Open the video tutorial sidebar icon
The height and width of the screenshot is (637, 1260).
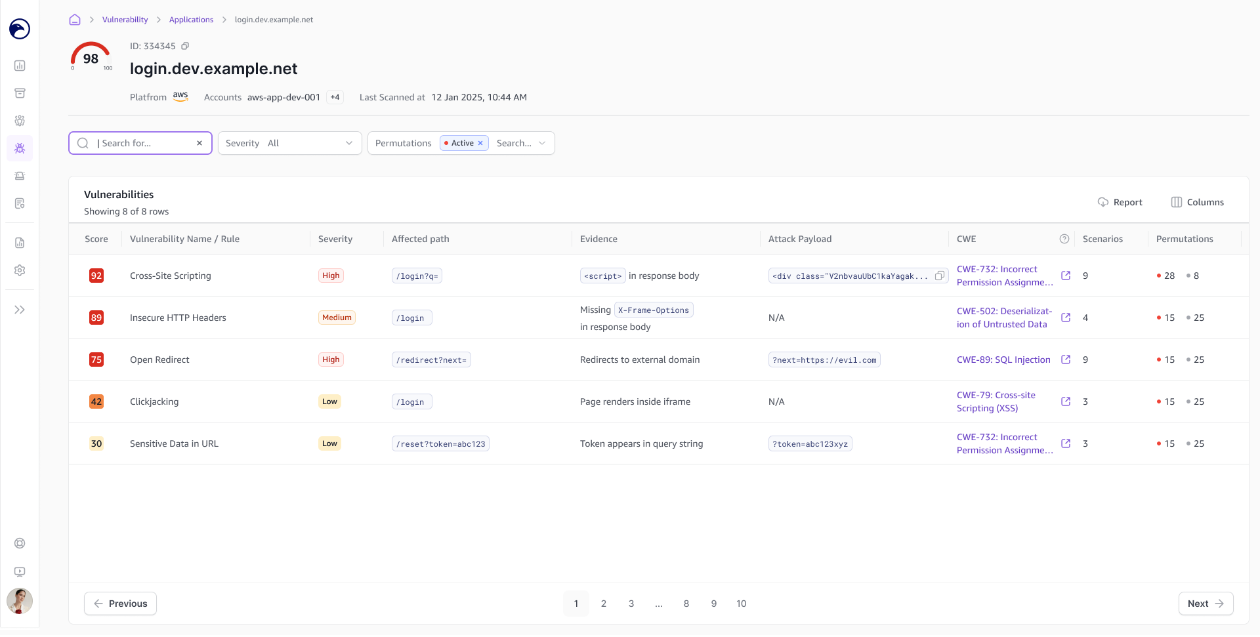tap(20, 572)
